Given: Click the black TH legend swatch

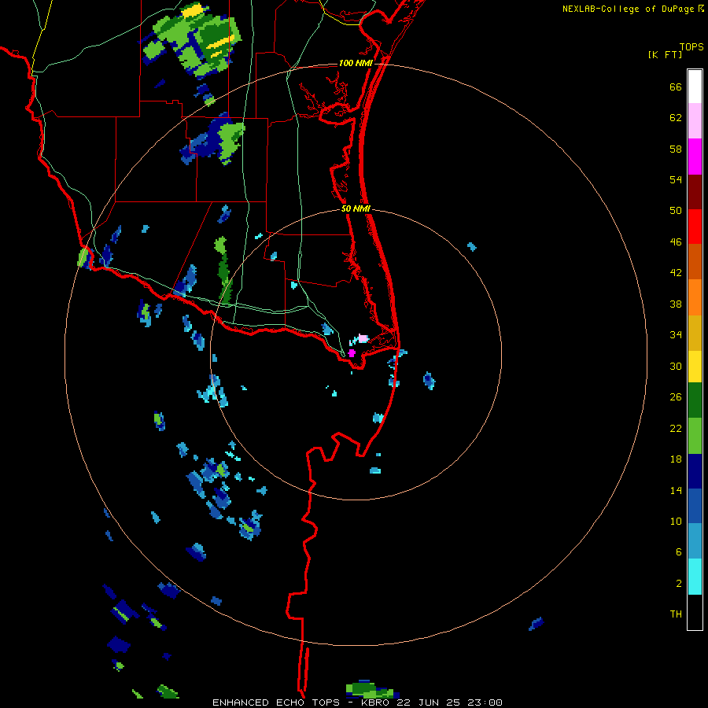Looking at the screenshot, I should click(x=695, y=612).
